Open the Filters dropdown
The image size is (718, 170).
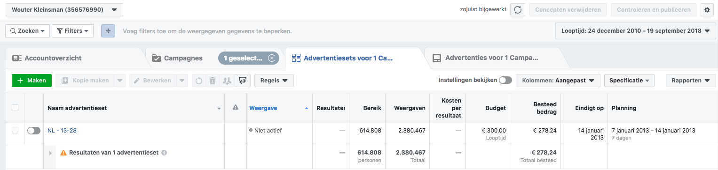click(72, 31)
